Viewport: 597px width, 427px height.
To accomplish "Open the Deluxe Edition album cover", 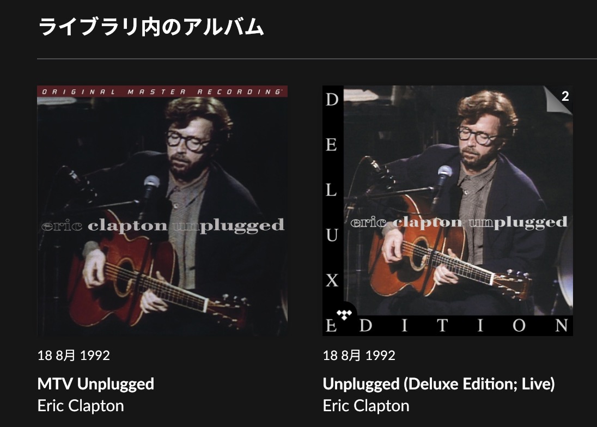I will (448, 210).
